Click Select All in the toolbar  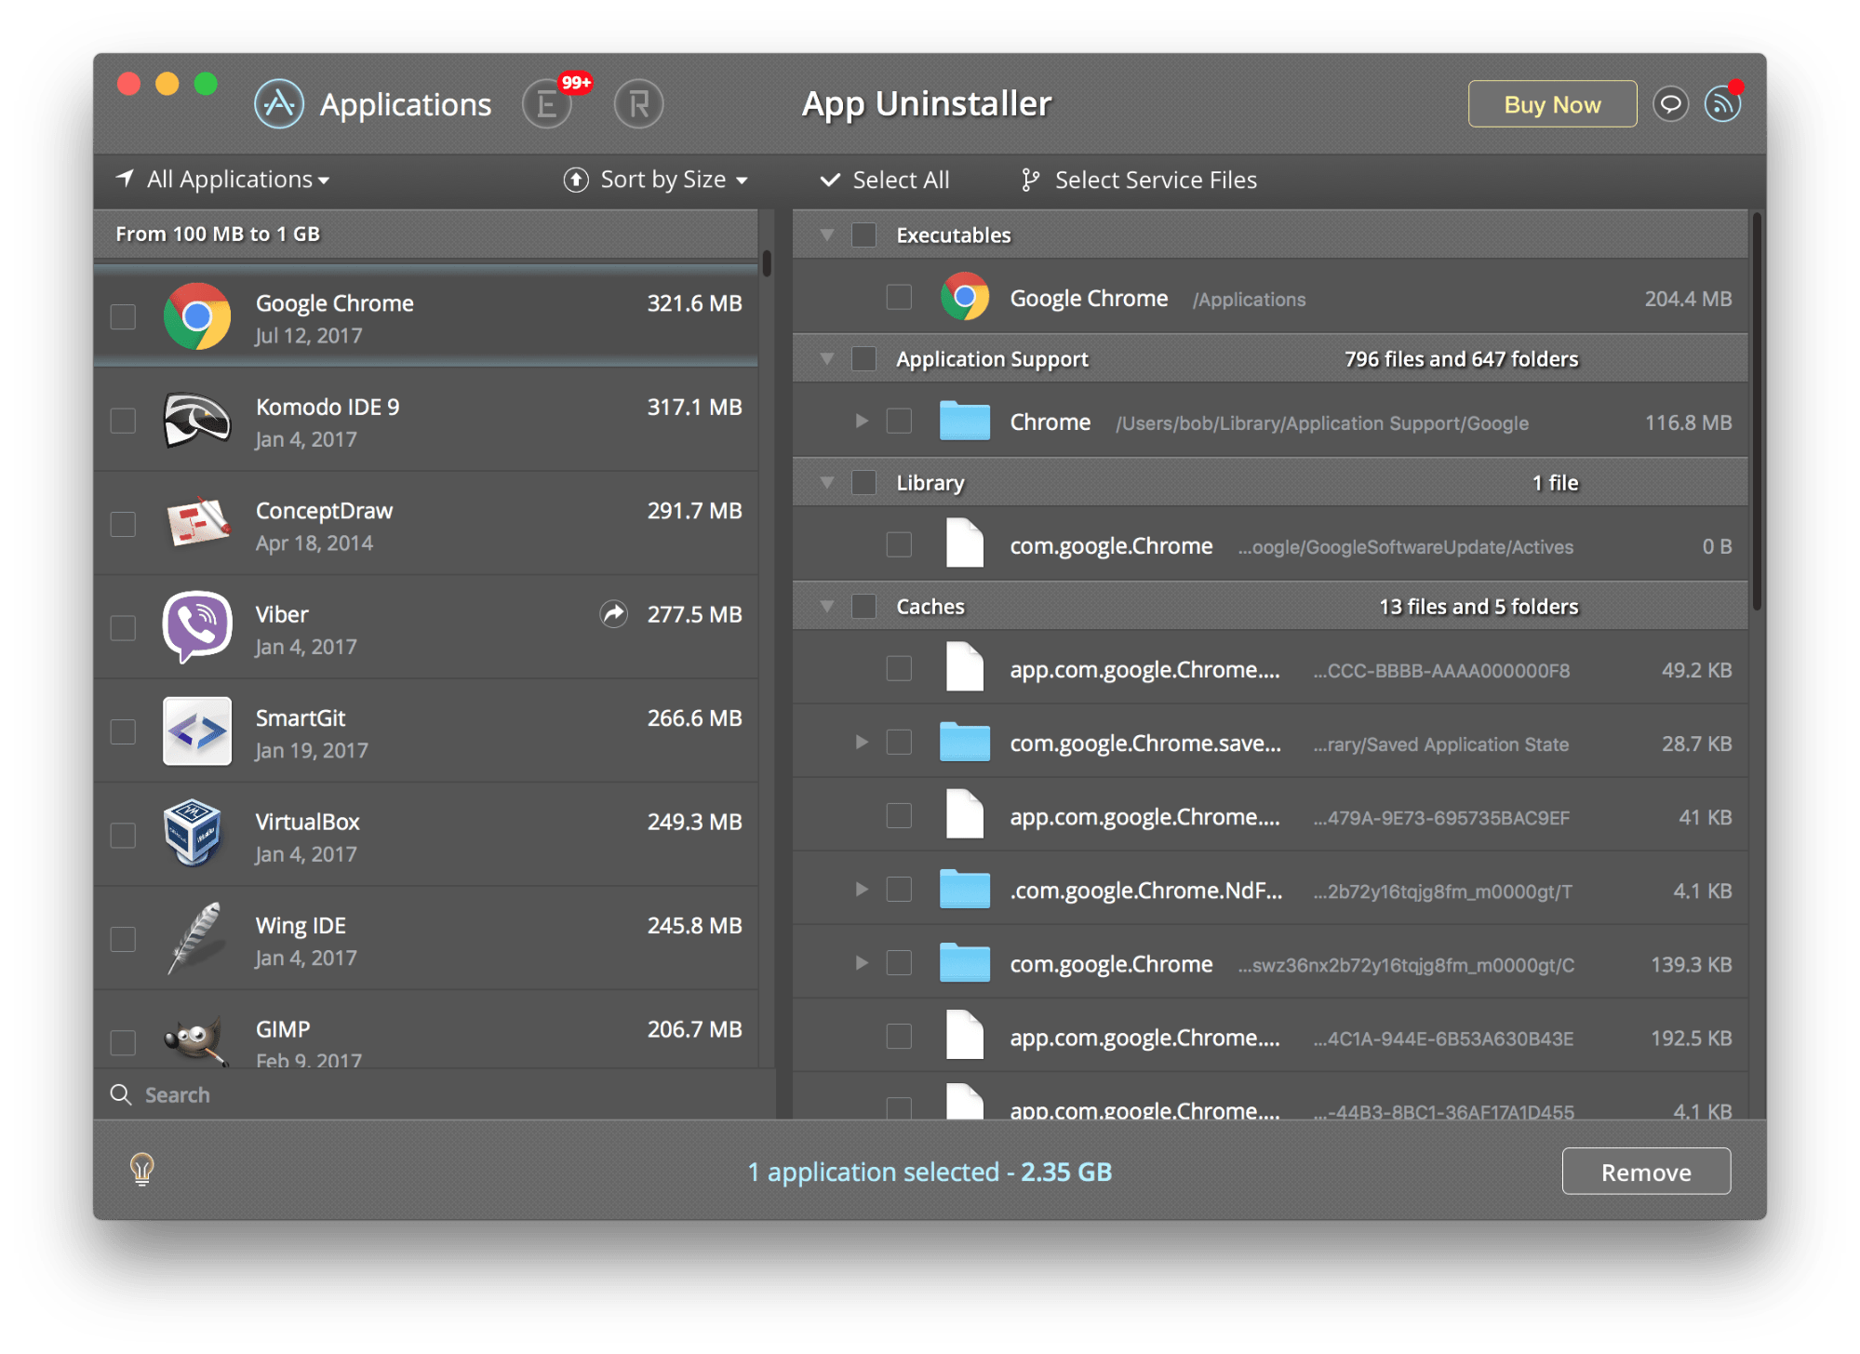(x=885, y=179)
